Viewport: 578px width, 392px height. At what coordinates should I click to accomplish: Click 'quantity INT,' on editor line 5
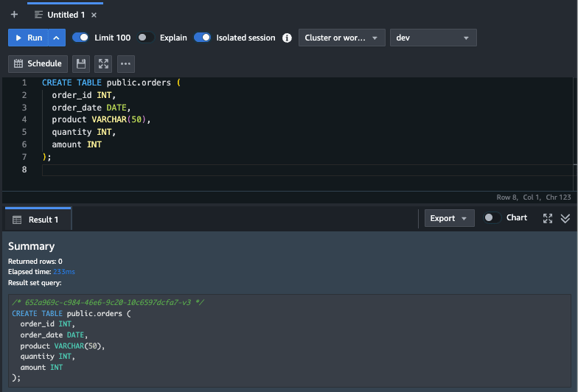84,132
